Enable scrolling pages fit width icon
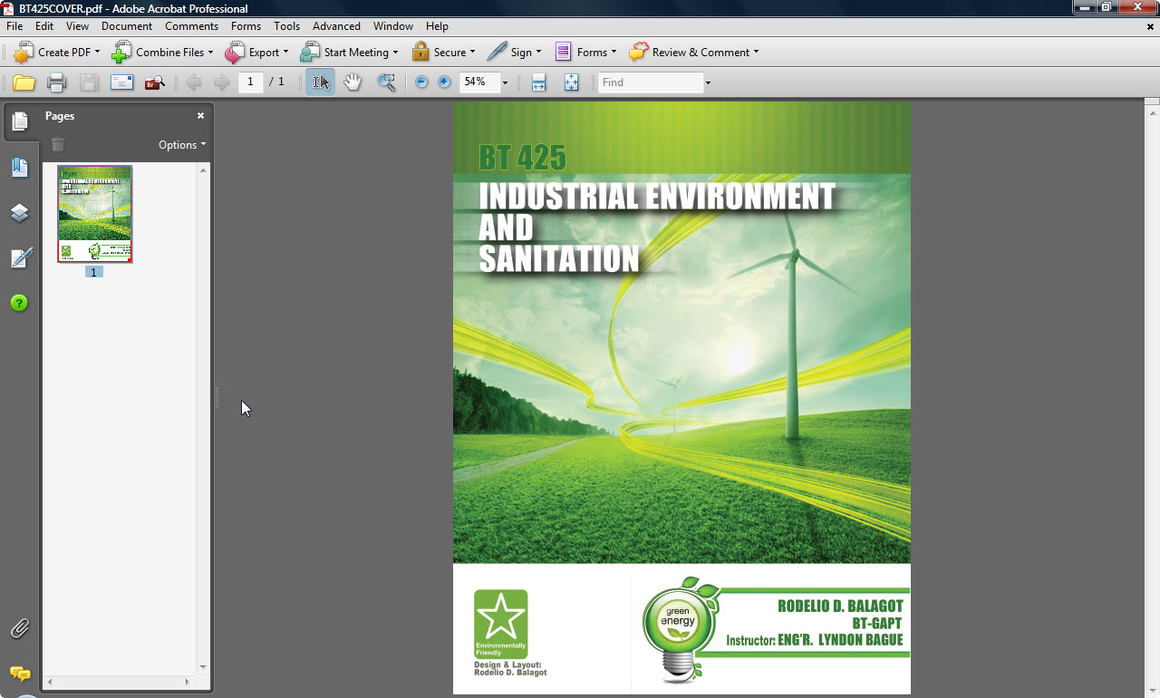Screen dimensions: 1160x698 coord(538,82)
